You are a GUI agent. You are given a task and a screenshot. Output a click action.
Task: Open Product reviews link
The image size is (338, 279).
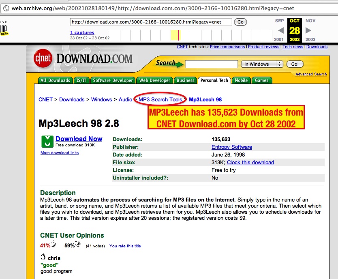tap(263, 47)
